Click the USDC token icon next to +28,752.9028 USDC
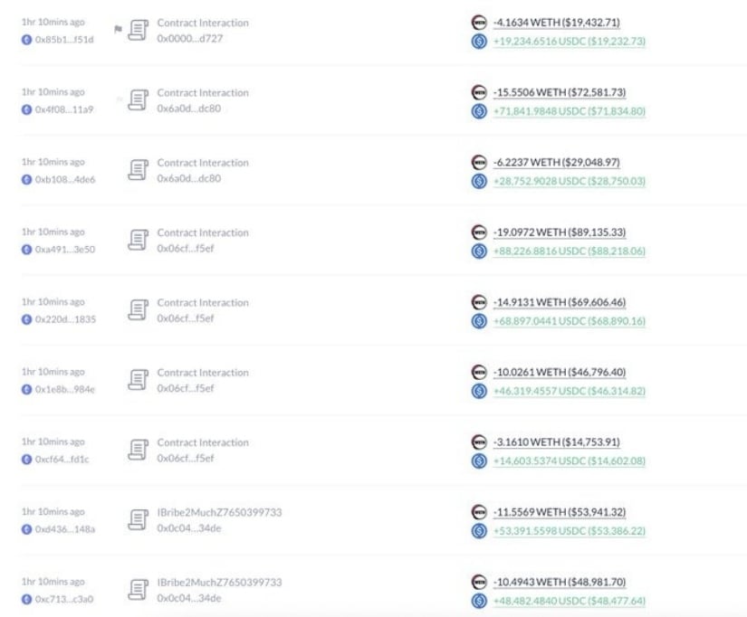Screen dimensions: 747x617 click(x=479, y=181)
